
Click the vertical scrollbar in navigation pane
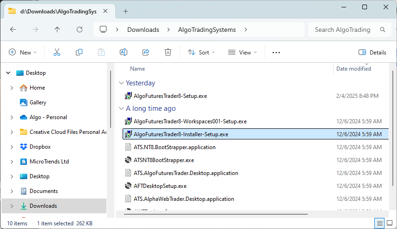coord(111,99)
